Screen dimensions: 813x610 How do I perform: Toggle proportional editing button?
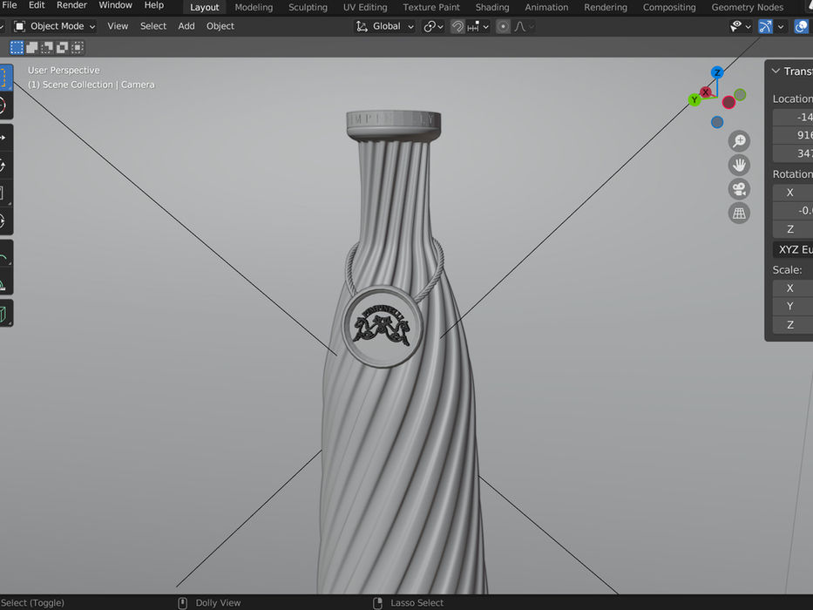click(503, 26)
